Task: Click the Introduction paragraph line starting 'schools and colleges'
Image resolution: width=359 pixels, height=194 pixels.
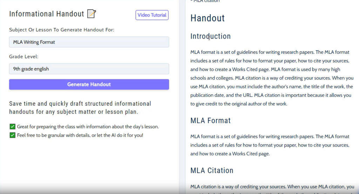Action: coord(272,78)
